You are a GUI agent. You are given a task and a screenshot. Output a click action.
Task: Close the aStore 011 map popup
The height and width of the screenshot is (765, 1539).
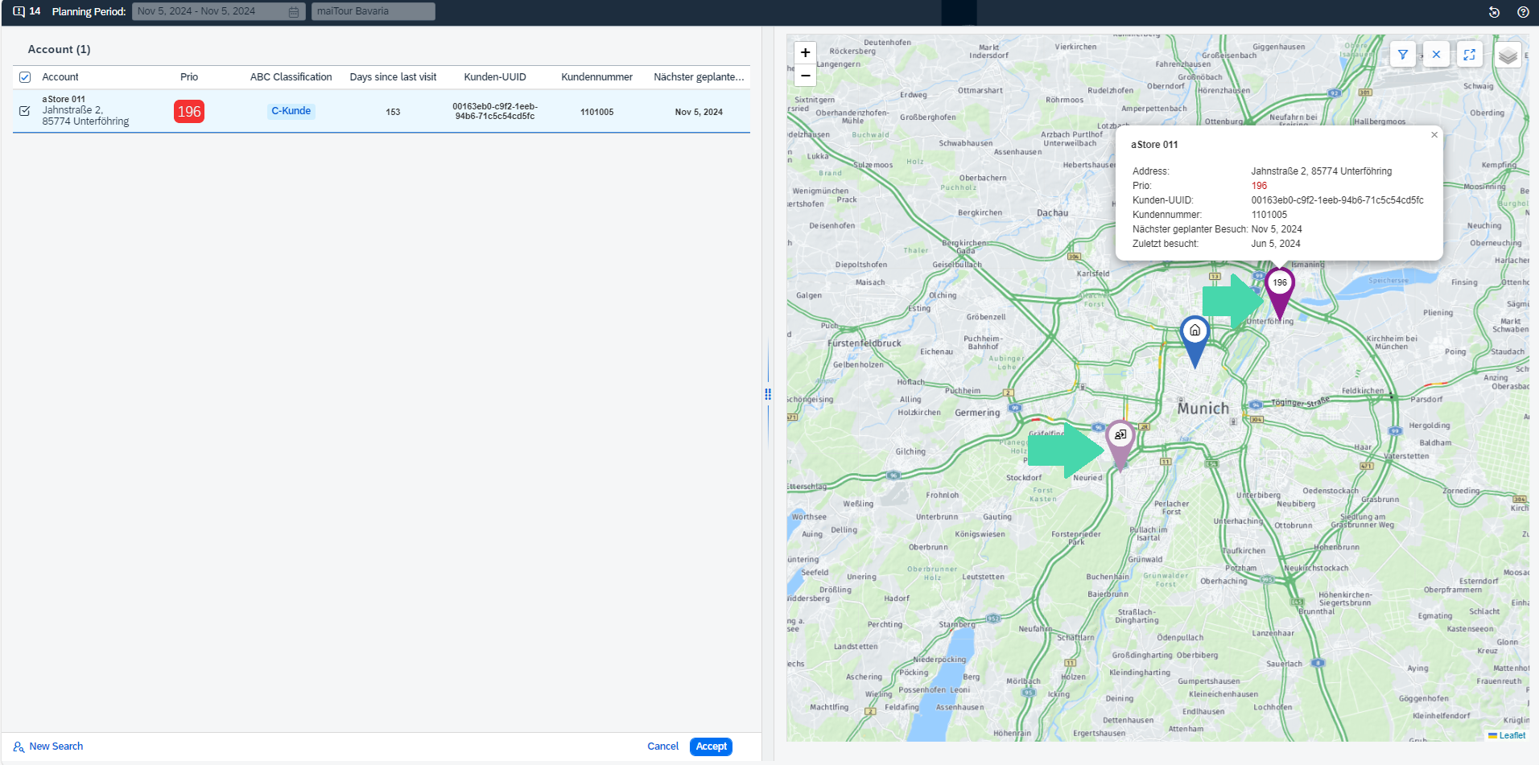pos(1434,135)
